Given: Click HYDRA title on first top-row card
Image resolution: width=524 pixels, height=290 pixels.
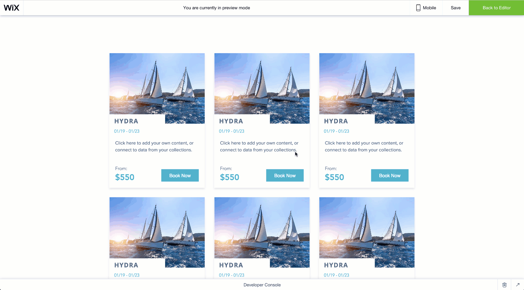Looking at the screenshot, I should [x=126, y=121].
